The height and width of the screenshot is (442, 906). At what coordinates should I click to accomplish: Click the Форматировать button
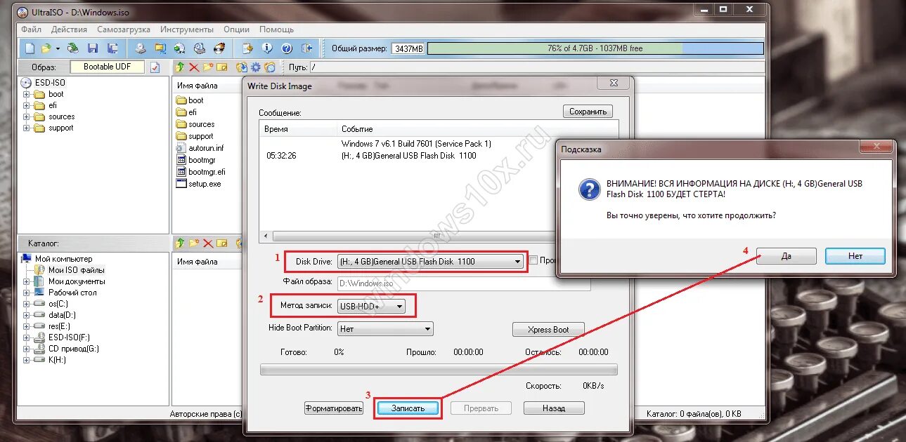click(x=334, y=408)
